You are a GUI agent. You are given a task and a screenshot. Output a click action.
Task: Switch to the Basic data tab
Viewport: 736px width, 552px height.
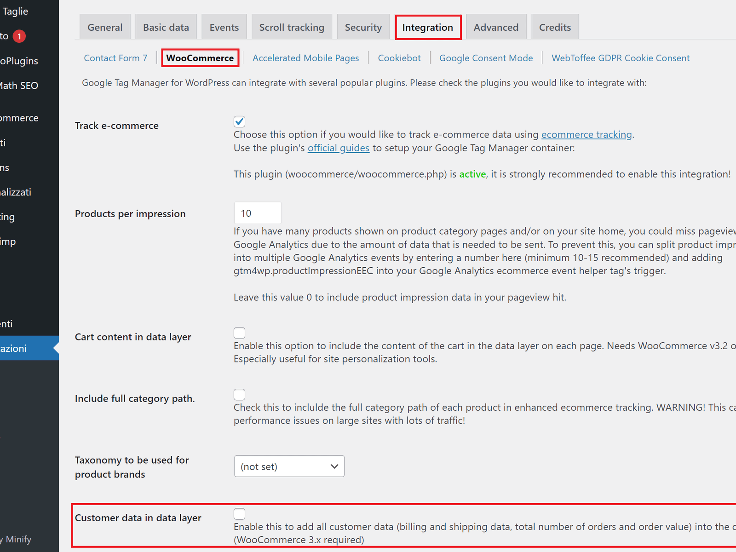click(166, 28)
